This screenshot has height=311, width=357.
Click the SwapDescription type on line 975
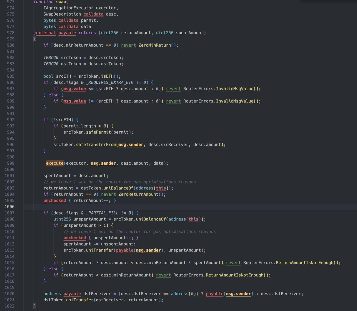(x=62, y=14)
